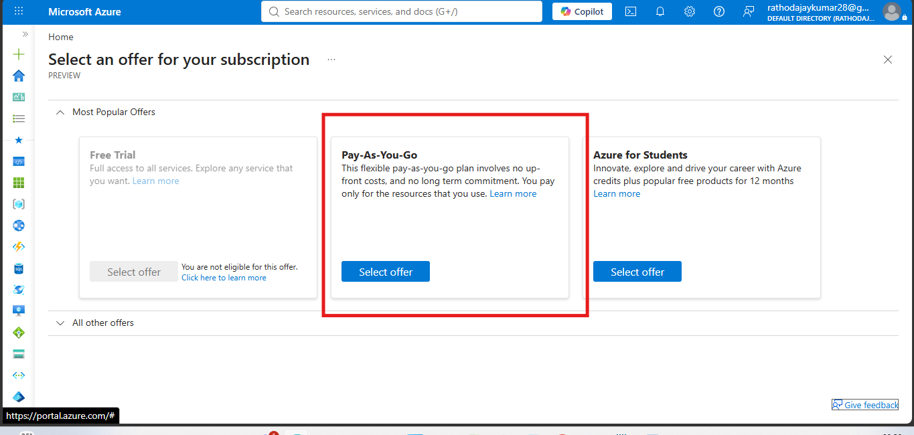Click the Home breadcrumb link
Viewport: 914px width, 435px height.
coord(61,37)
